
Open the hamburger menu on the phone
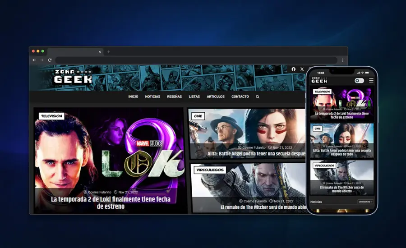click(371, 81)
